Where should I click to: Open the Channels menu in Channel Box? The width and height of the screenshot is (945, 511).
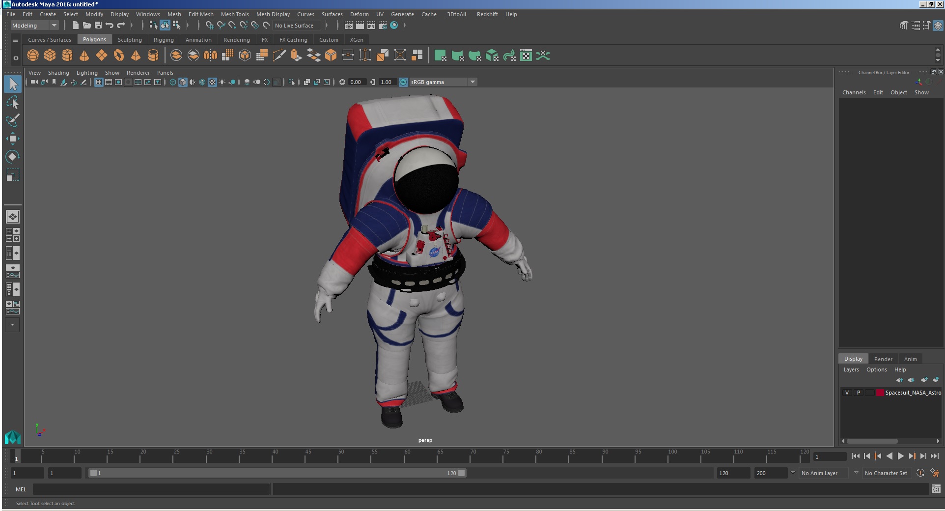click(854, 92)
